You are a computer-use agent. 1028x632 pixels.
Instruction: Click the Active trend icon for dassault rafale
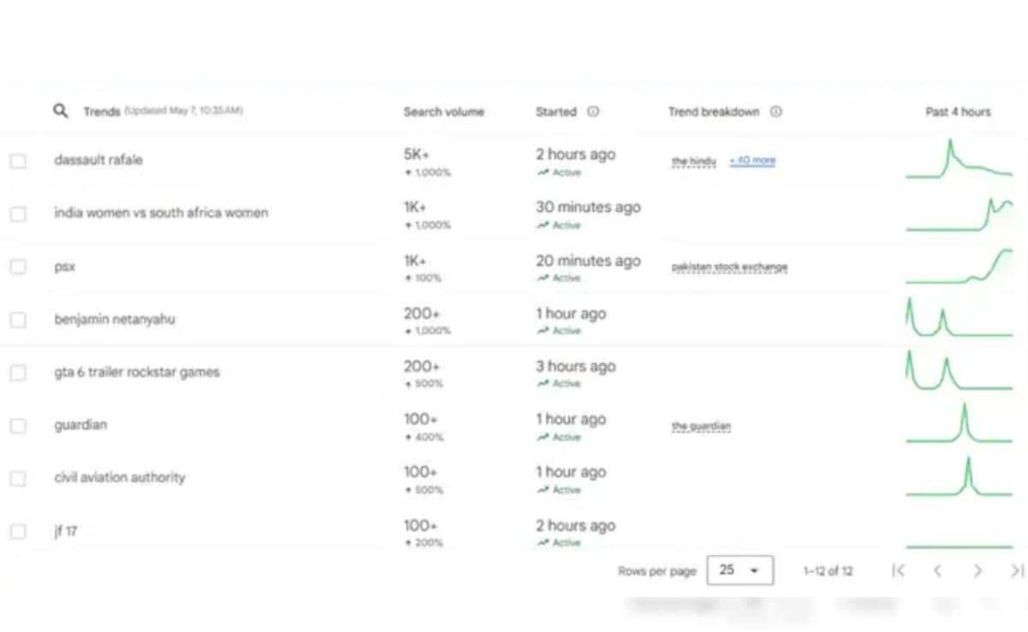click(542, 173)
